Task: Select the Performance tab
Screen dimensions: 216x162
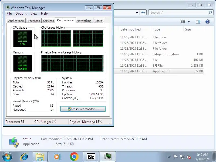Action: click(65, 21)
